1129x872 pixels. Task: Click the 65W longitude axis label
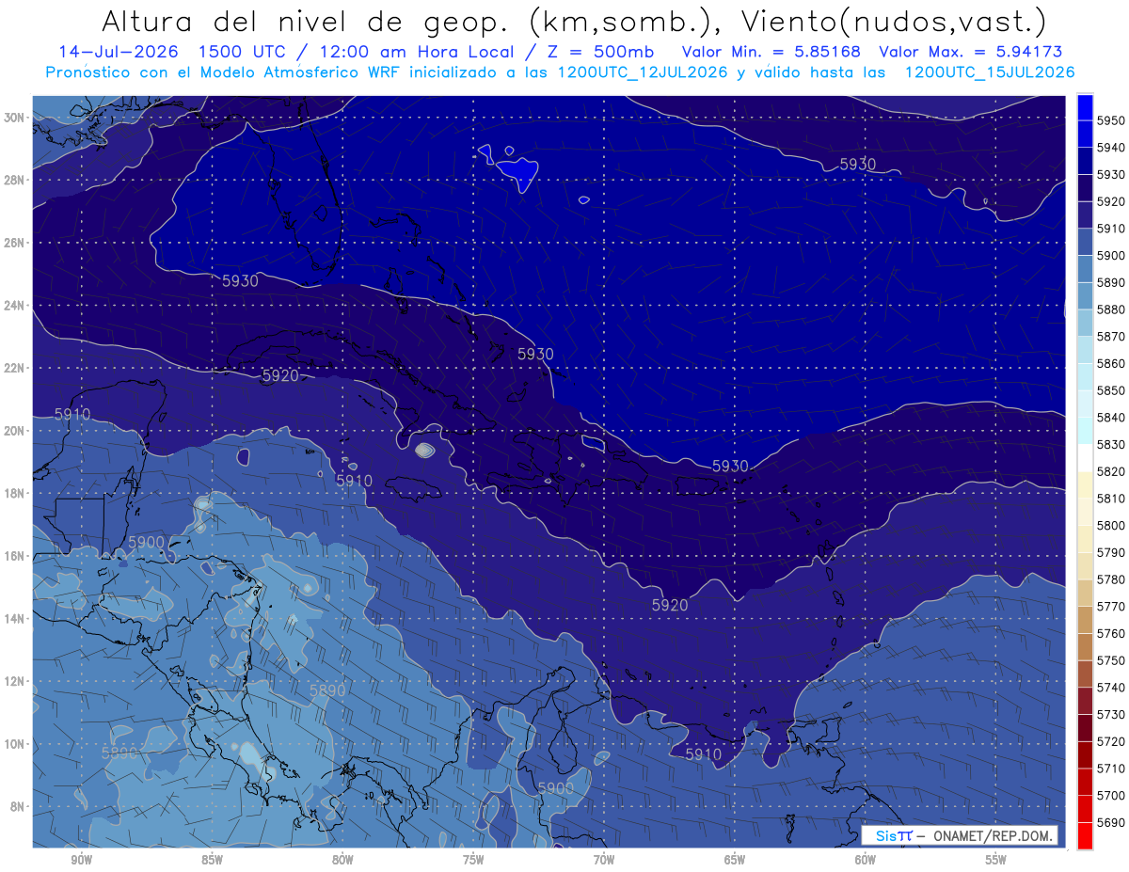[735, 861]
